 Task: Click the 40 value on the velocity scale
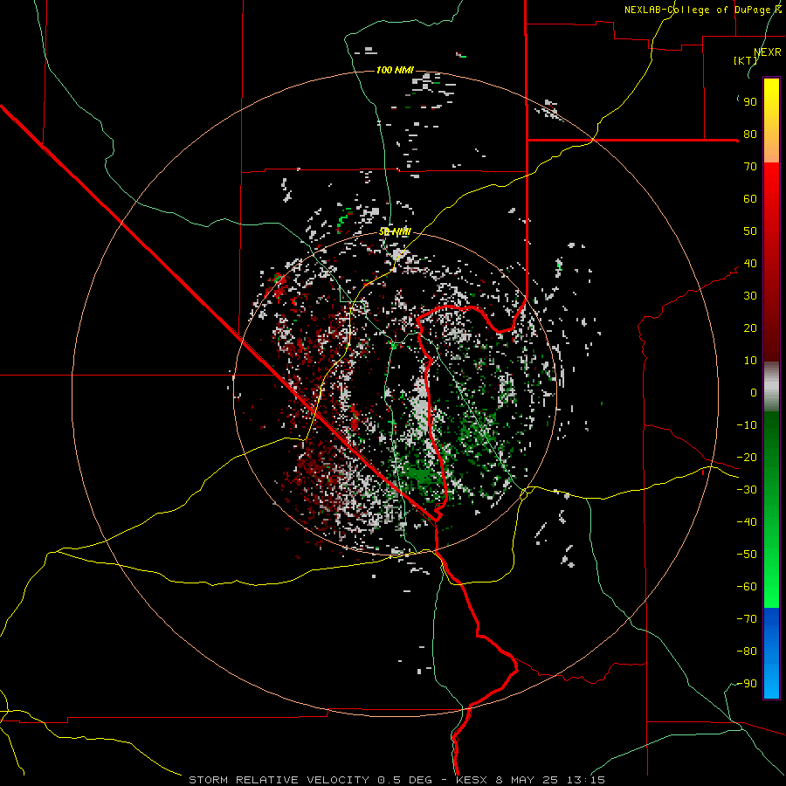(750, 264)
